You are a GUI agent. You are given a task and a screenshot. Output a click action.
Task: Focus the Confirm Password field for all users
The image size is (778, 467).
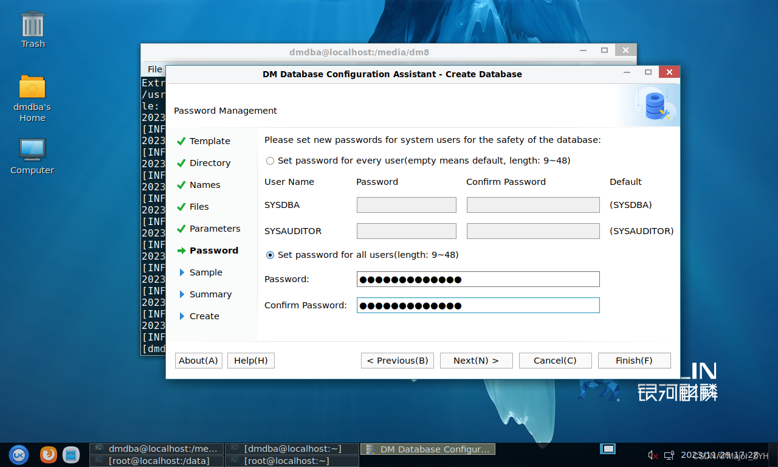click(x=478, y=305)
